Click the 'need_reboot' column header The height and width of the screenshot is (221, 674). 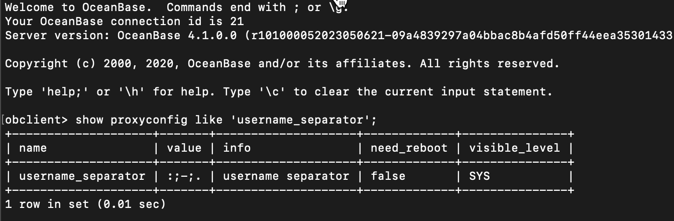tap(409, 148)
